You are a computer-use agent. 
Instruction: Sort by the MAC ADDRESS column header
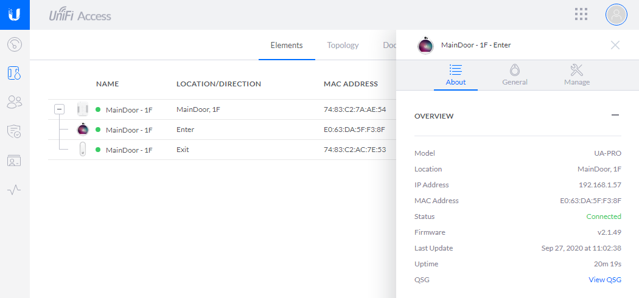[351, 85]
